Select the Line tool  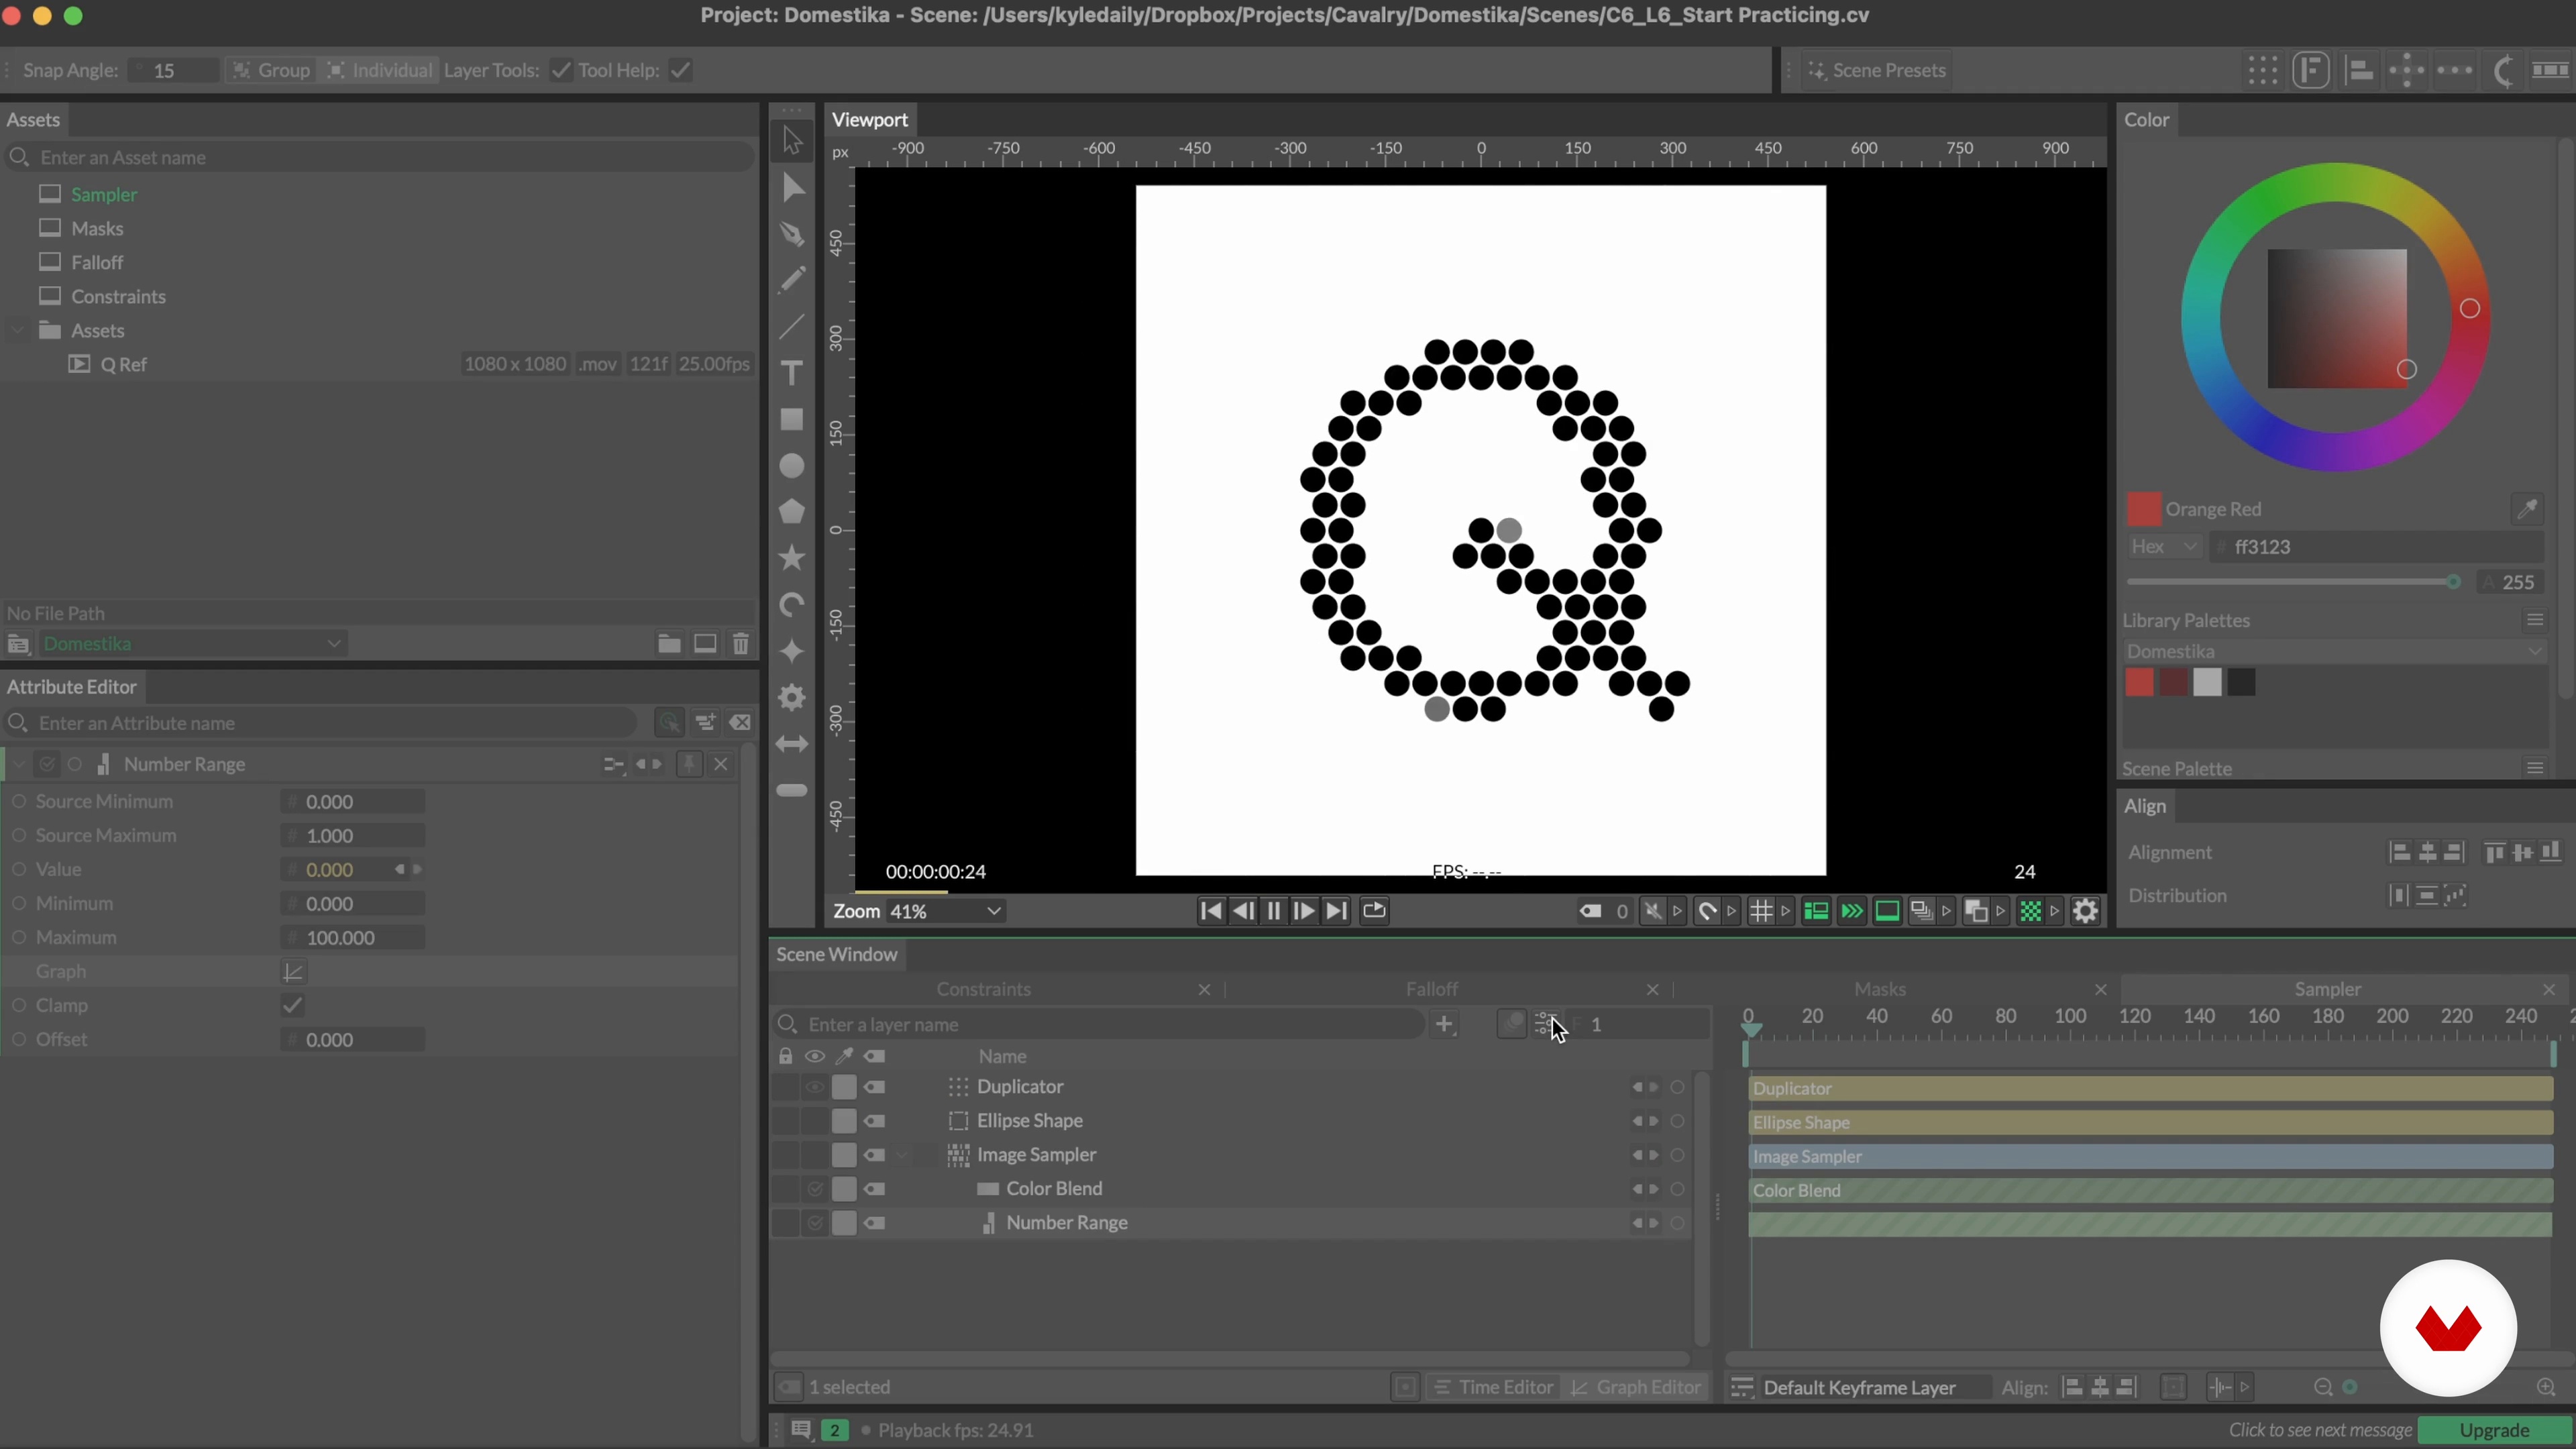(x=792, y=327)
